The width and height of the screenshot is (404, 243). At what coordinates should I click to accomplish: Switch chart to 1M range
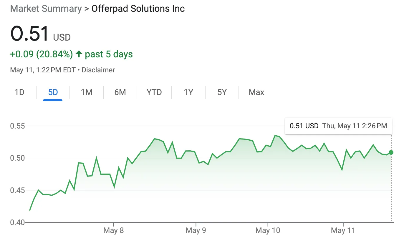tap(87, 92)
